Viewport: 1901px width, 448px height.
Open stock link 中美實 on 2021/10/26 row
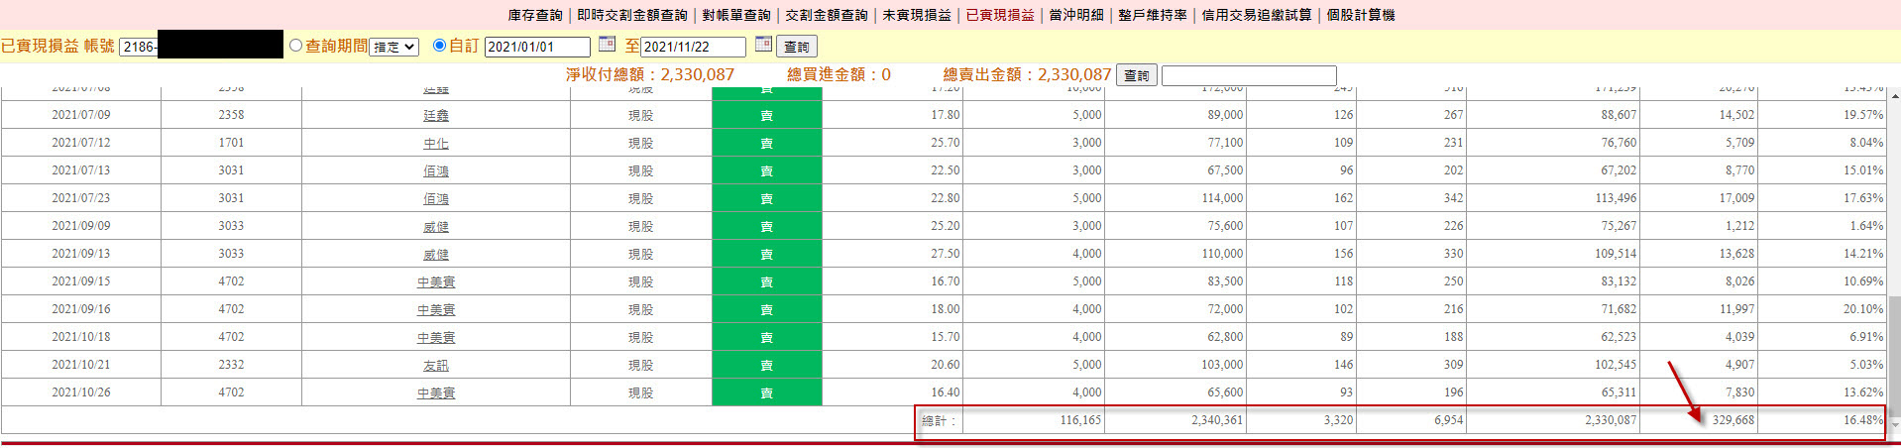(436, 393)
